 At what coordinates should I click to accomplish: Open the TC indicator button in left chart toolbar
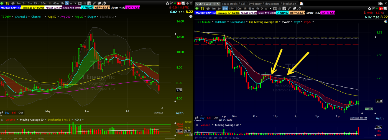click(x=80, y=3)
